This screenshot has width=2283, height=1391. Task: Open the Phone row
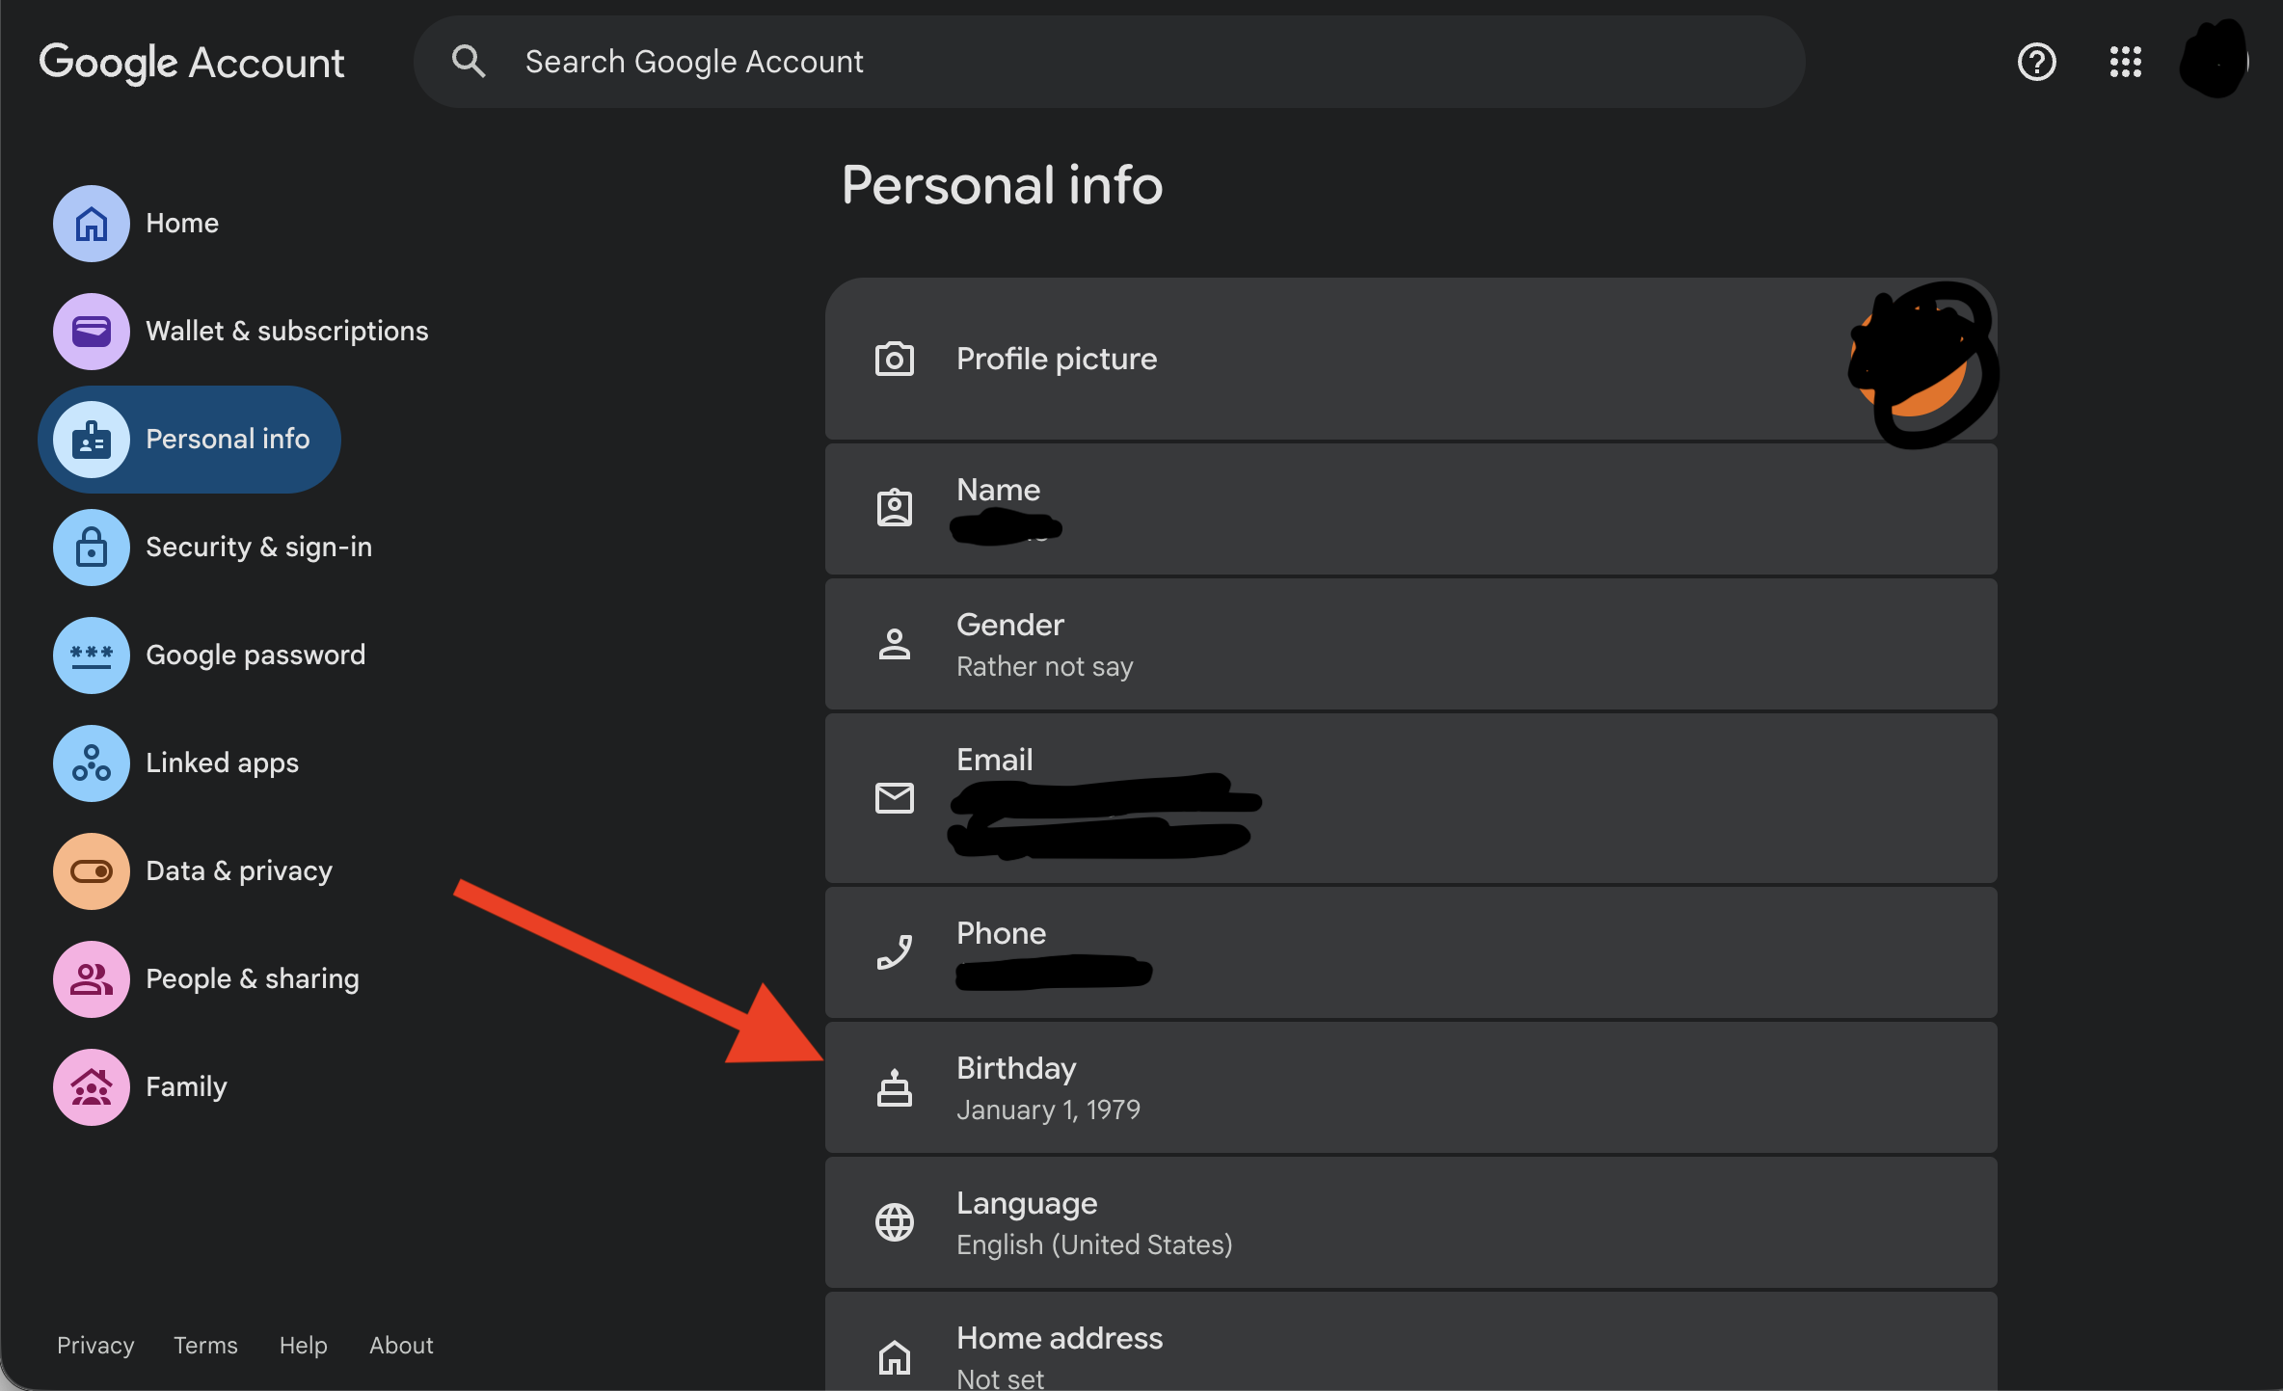1410,952
